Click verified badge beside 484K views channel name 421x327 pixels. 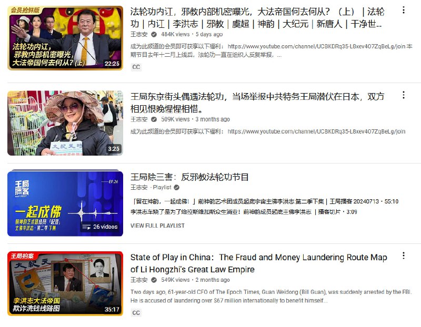point(154,34)
